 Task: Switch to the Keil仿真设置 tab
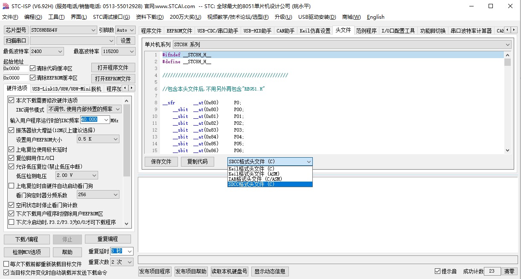[x=315, y=31]
